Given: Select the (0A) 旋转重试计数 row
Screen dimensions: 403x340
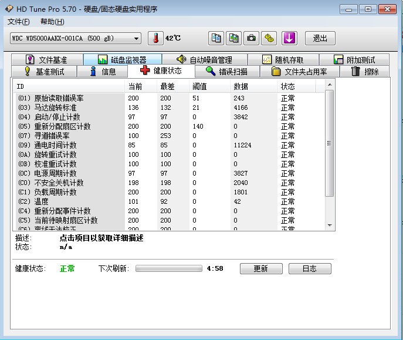Looking at the screenshot, I should pos(169,154).
